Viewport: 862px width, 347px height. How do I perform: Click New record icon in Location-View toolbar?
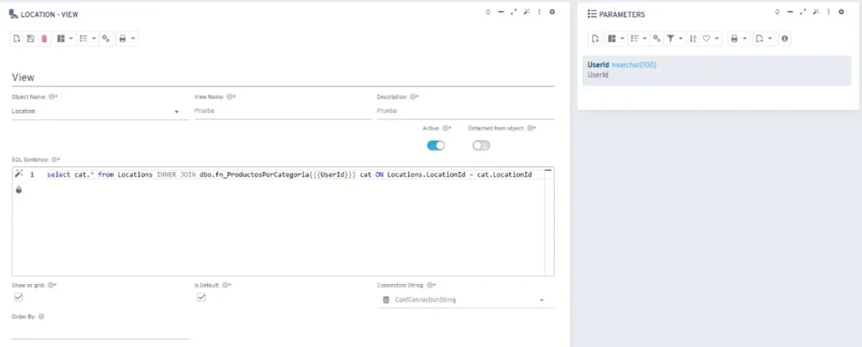(17, 39)
